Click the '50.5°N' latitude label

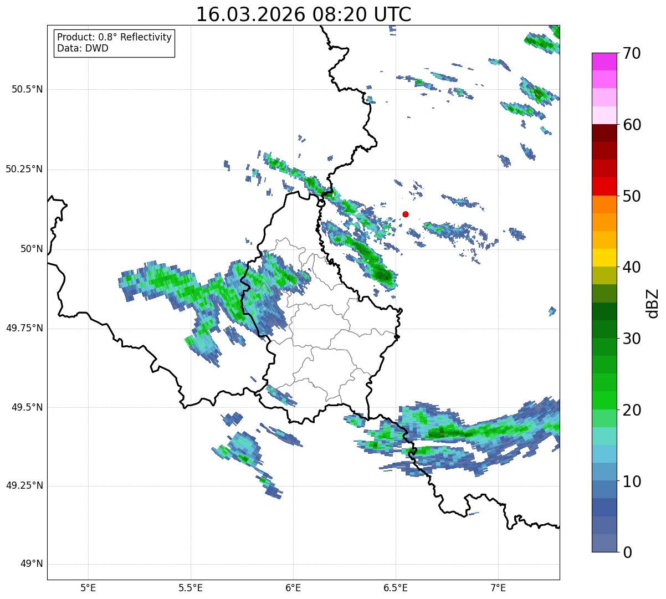point(27,89)
